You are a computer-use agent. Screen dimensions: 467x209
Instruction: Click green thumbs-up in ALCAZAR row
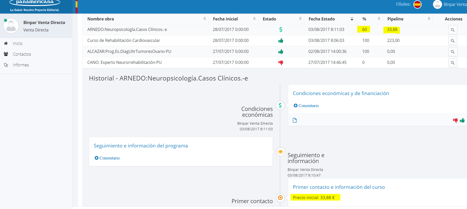281,52
